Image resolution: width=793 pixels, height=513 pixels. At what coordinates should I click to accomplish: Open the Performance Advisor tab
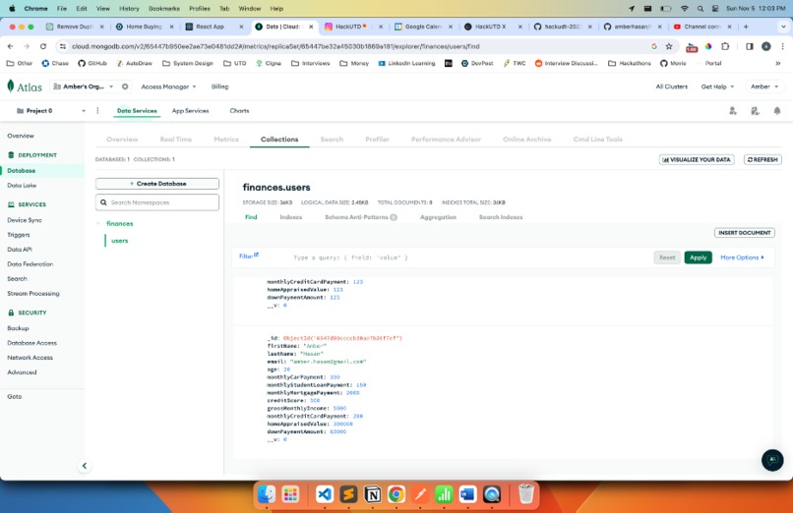pos(446,140)
